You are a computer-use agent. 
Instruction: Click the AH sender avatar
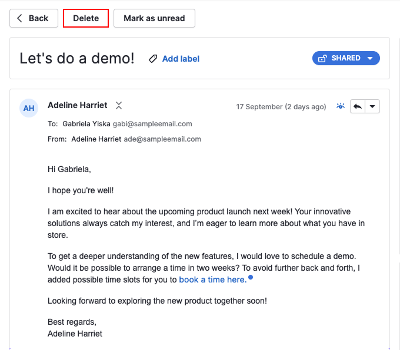(29, 108)
